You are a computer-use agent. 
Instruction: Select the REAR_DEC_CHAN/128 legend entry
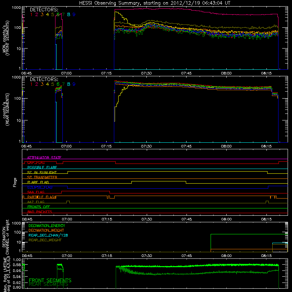48,235
